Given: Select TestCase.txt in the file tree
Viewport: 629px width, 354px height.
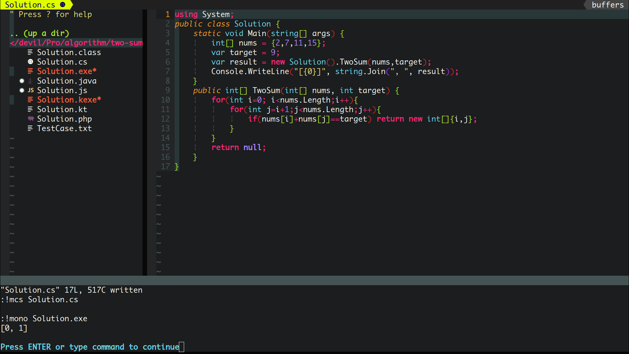Looking at the screenshot, I should coord(64,128).
